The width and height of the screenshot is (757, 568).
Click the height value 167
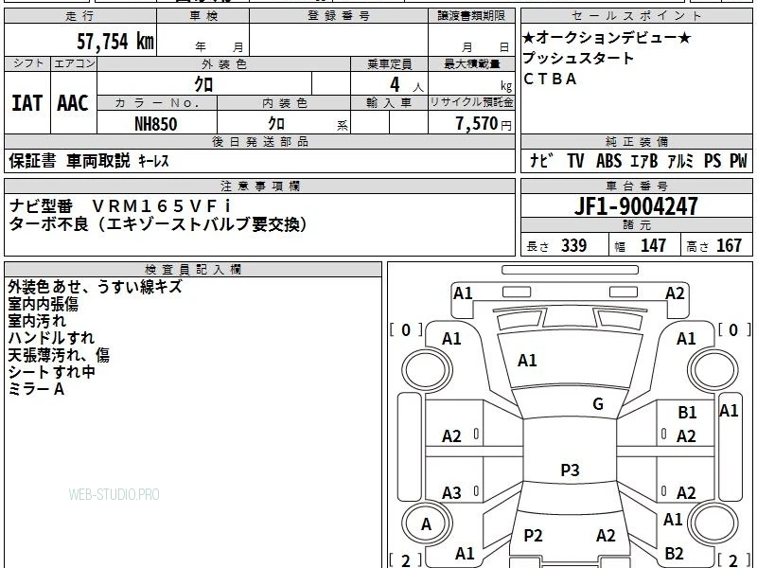click(729, 245)
